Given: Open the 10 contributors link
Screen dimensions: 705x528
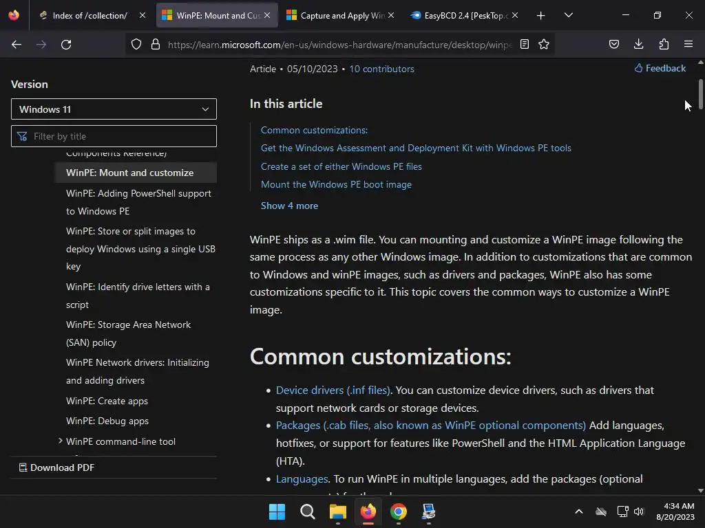Looking at the screenshot, I should pos(381,69).
